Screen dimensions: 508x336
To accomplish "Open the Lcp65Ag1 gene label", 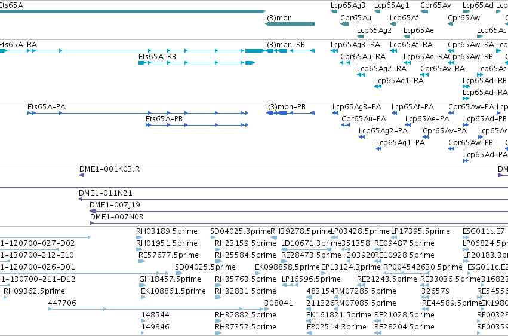I will [x=392, y=5].
